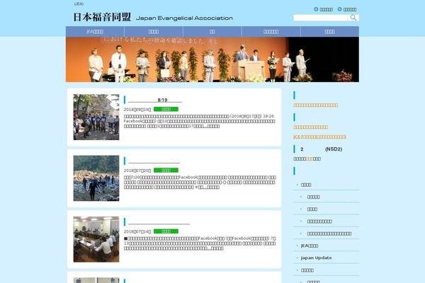Click the green category badge next to 2018 07 14
Viewport: 425px width, 283px height.
click(166, 231)
